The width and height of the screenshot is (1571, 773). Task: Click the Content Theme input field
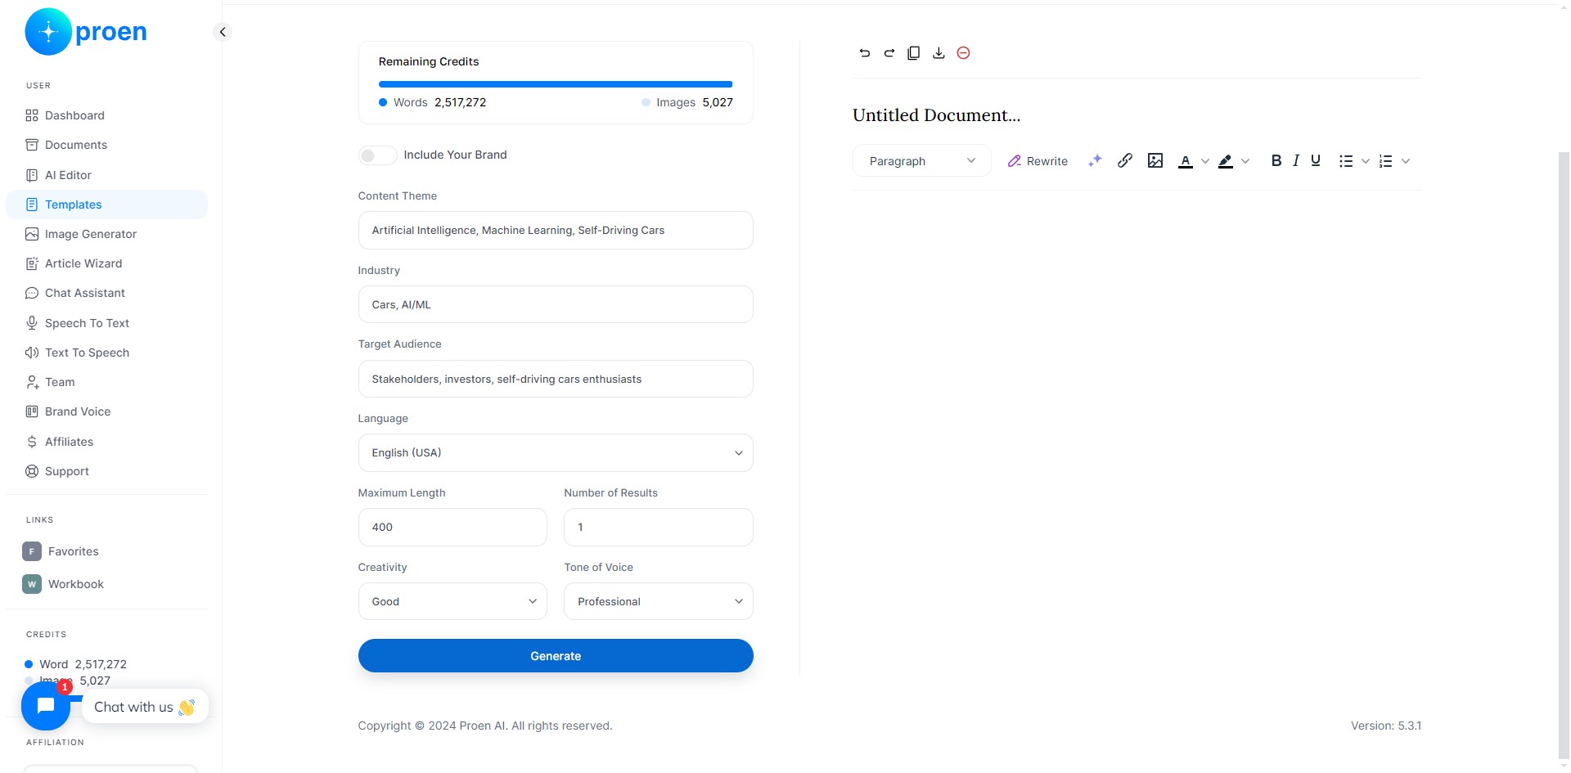(x=556, y=231)
